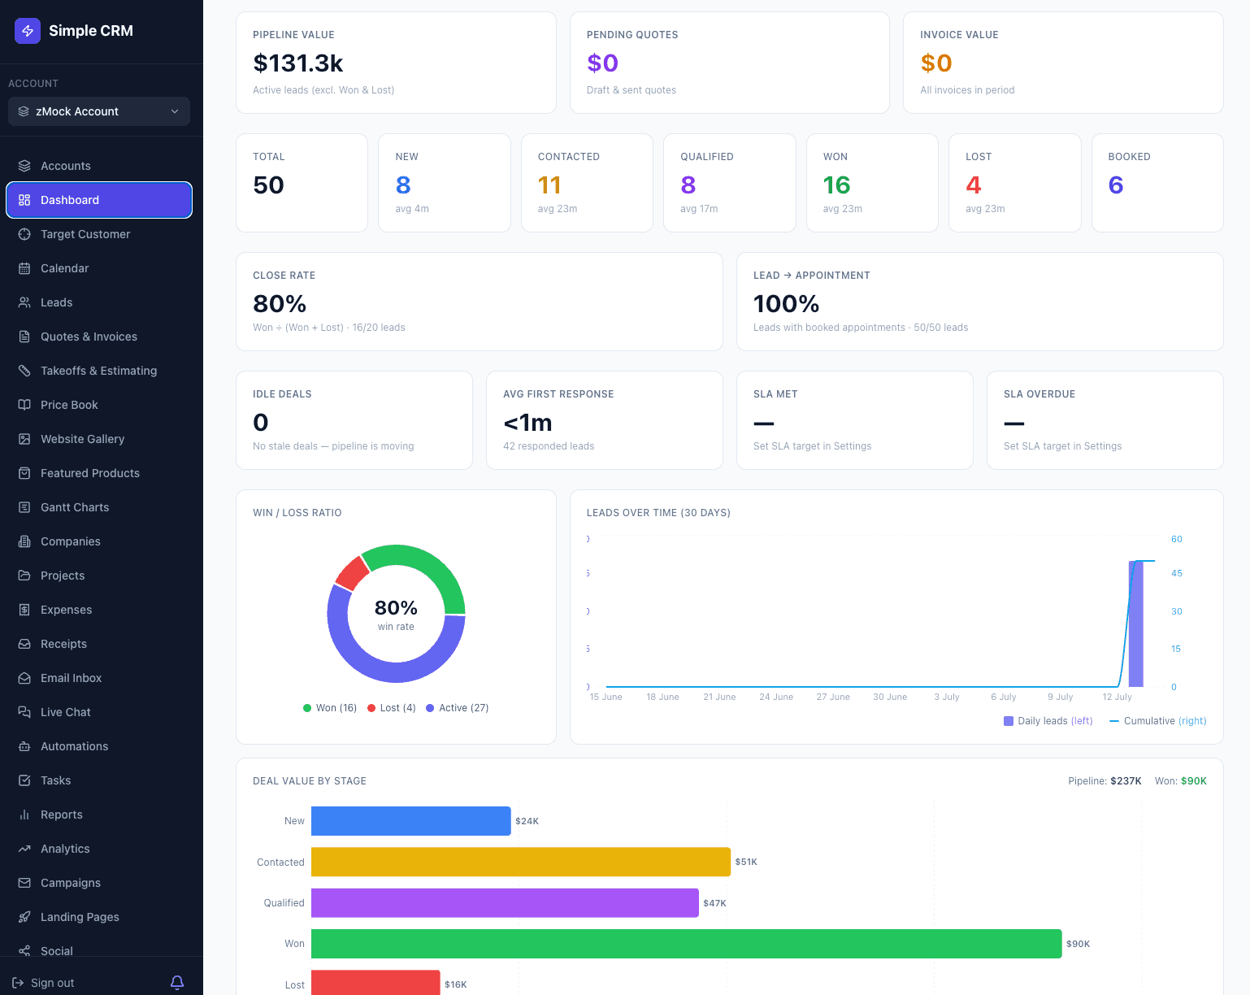Click the Website Gallery image icon
1250x995 pixels.
24,439
